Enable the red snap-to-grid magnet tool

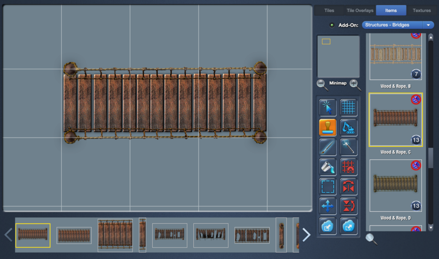click(x=349, y=167)
